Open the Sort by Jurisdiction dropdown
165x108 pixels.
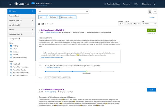tap(133, 24)
